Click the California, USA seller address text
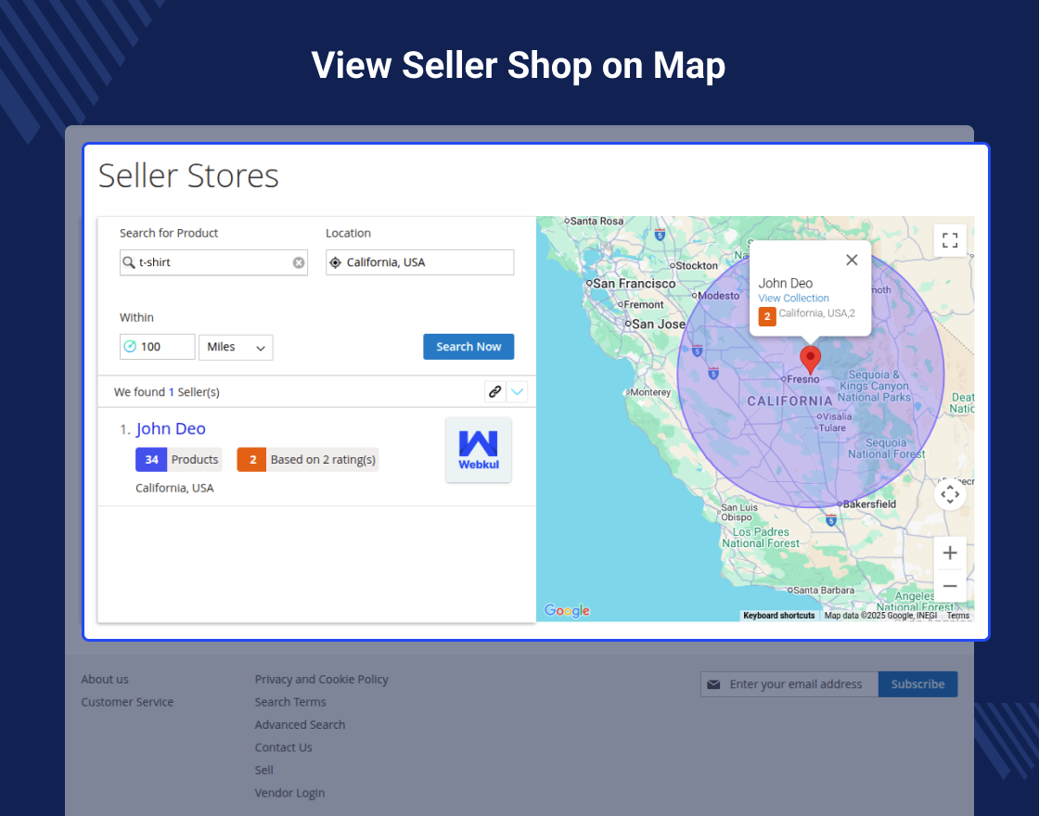Screen dimensions: 1039x816 click(174, 488)
